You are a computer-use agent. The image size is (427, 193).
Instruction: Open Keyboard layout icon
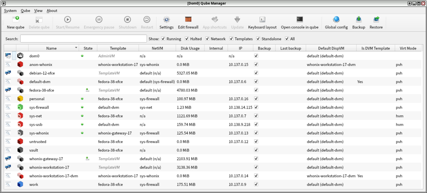point(262,20)
